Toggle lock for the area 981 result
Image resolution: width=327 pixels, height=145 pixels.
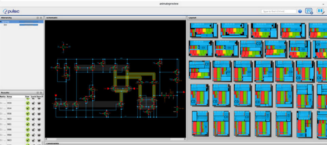coord(33,124)
